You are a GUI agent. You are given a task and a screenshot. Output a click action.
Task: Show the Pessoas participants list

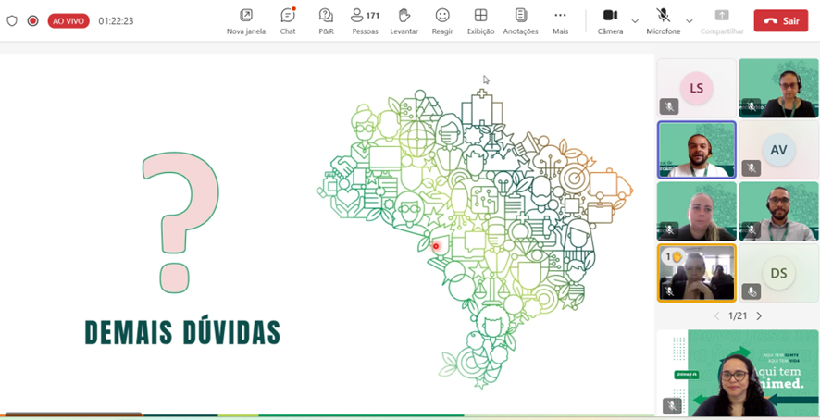pos(365,20)
